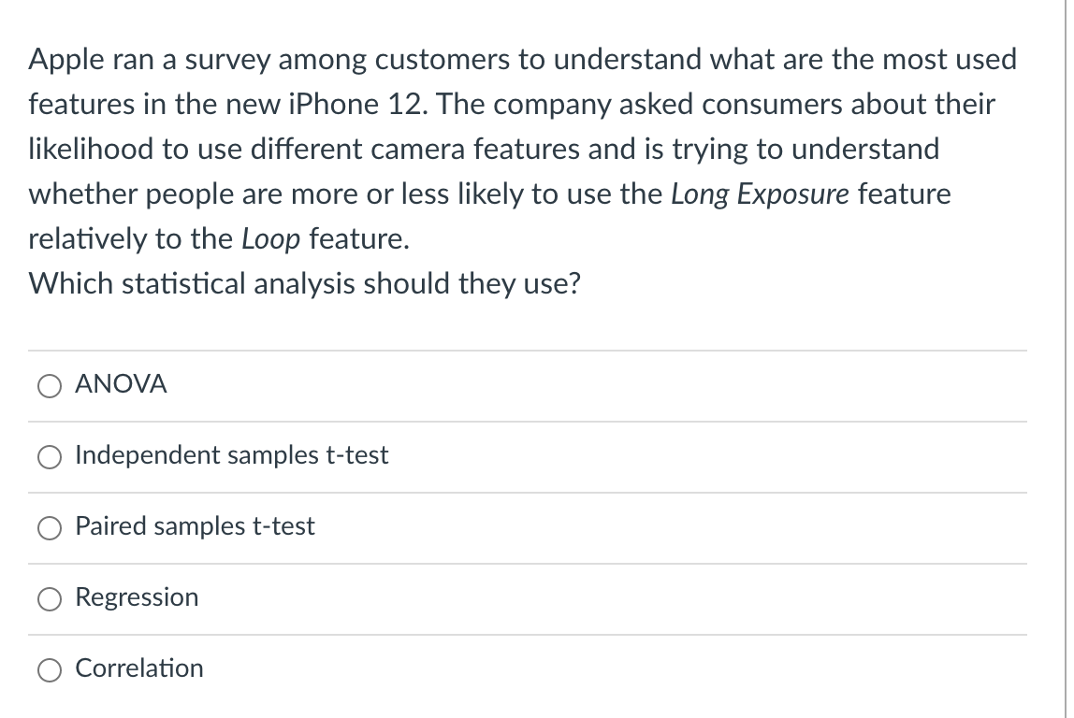Image resolution: width=1074 pixels, height=718 pixels.
Task: Select the Correlation radio circle
Action: (50, 670)
